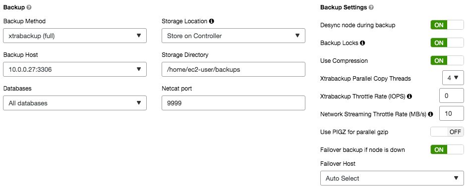
Task: Click the 'Backup Method' label text
Action: (x=24, y=21)
